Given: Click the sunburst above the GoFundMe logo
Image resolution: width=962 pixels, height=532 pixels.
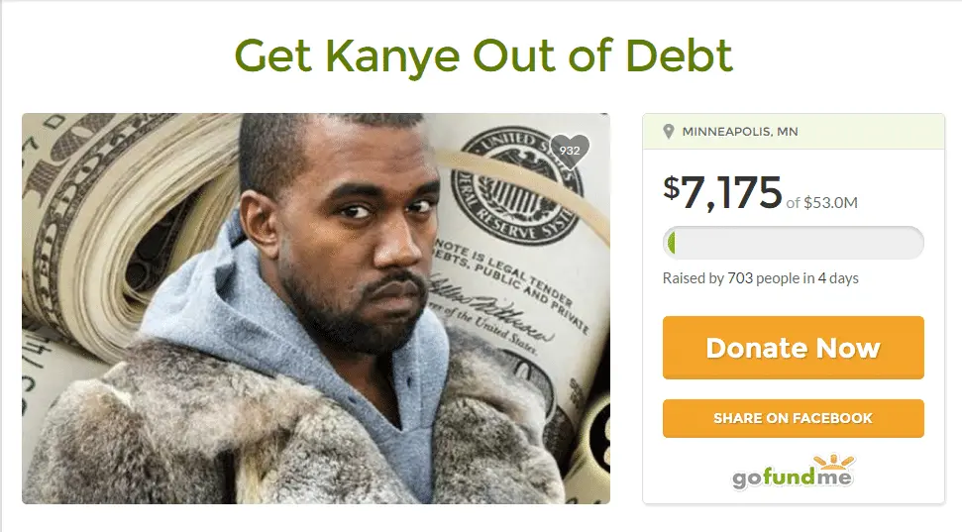Looking at the screenshot, I should pyautogui.click(x=834, y=461).
